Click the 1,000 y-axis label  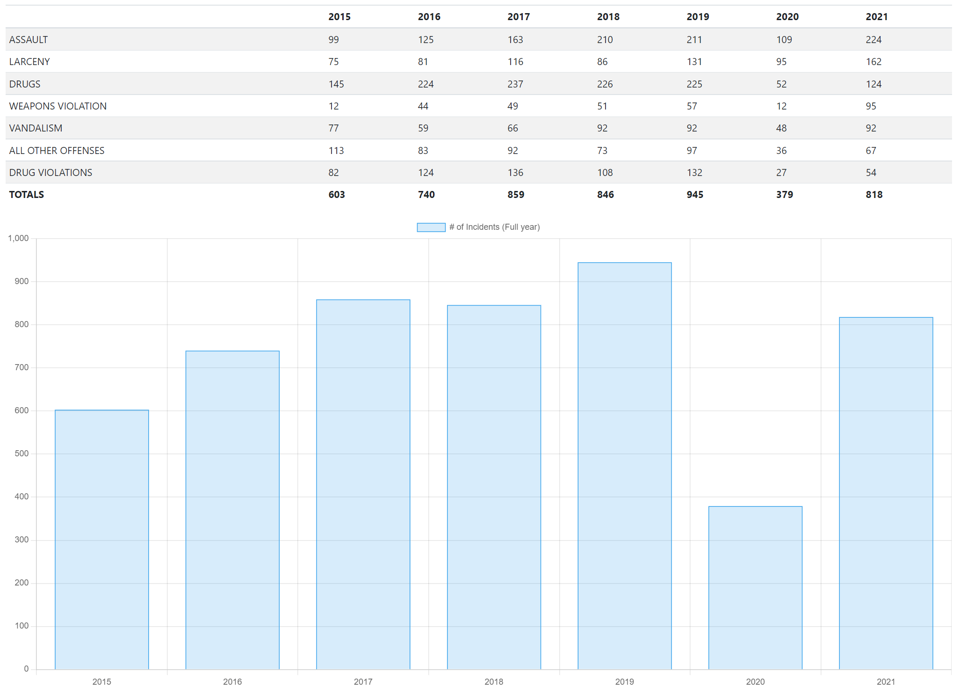pyautogui.click(x=18, y=238)
